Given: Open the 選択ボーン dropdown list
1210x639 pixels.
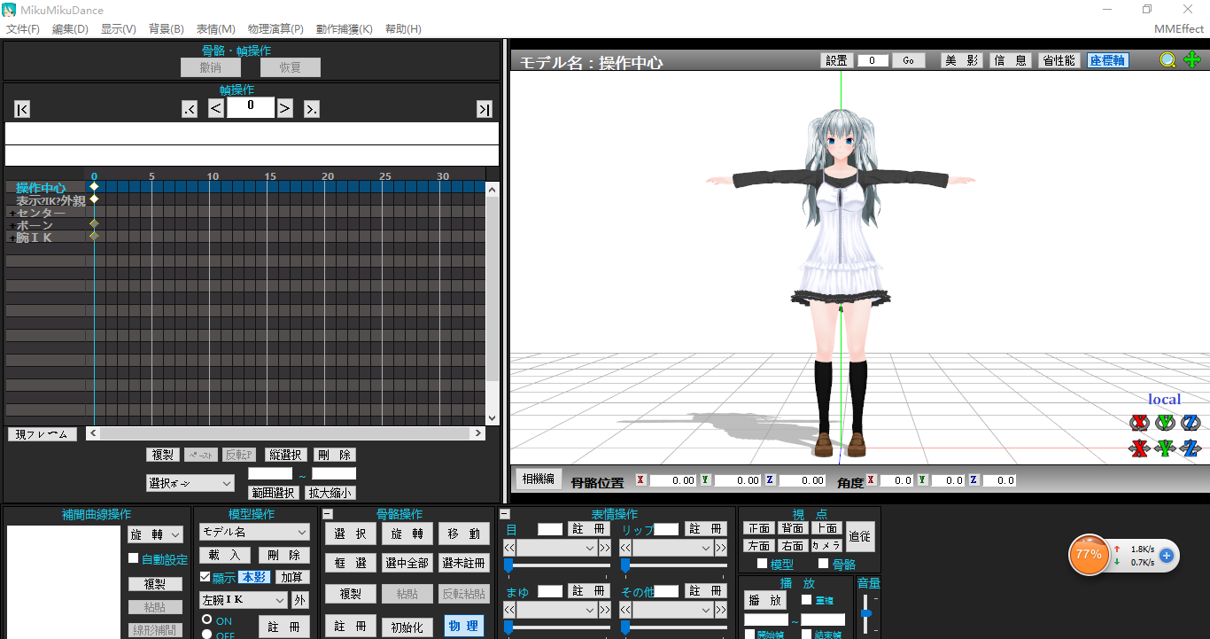Looking at the screenshot, I should tap(190, 483).
